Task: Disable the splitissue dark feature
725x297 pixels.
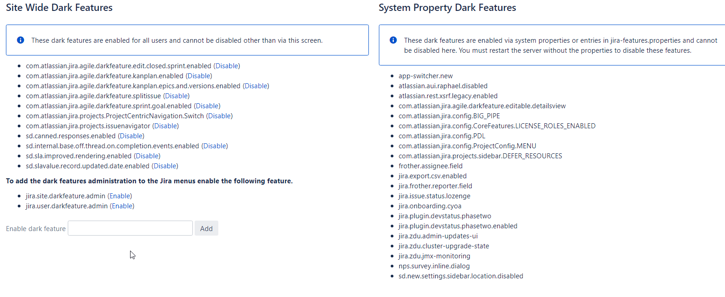Action: coord(176,96)
